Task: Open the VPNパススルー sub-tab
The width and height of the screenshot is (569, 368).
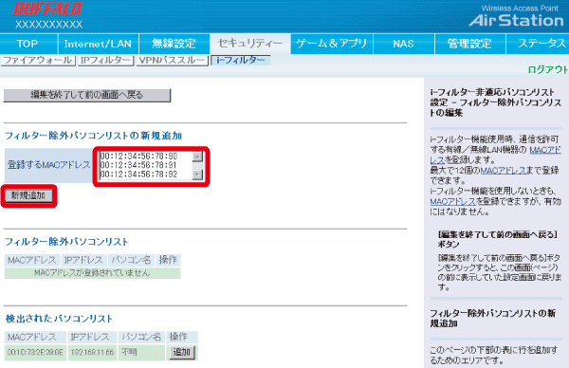Action: [173, 61]
